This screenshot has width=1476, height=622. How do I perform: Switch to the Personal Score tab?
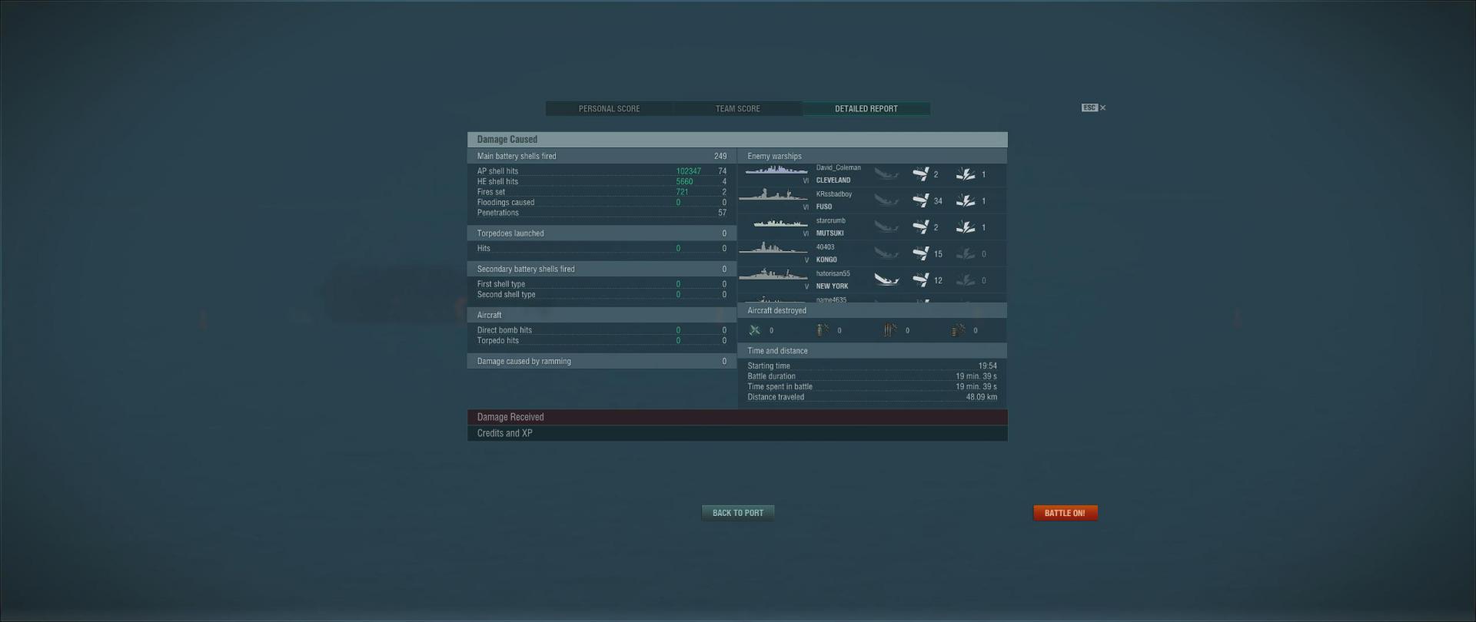coord(609,109)
